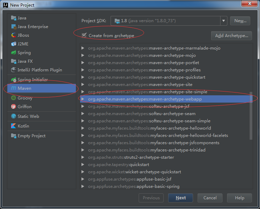This screenshot has width=260, height=209.
Task: Select the J2ME project type
Action: click(42, 44)
